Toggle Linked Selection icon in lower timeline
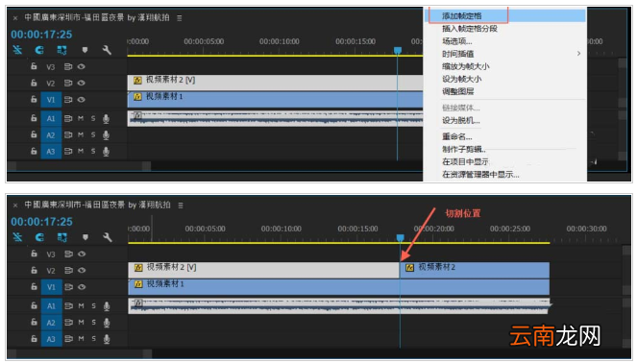This screenshot has height=363, width=637. [x=62, y=237]
